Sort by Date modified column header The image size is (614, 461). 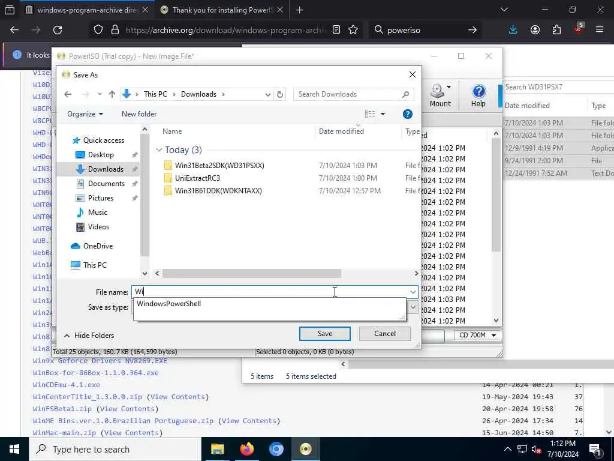[x=341, y=131]
